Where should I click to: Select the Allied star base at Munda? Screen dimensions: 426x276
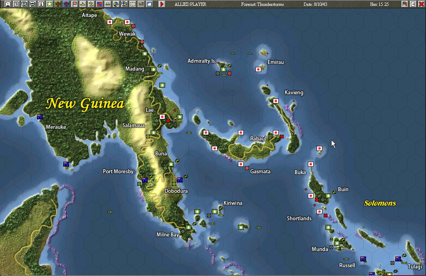(337, 243)
